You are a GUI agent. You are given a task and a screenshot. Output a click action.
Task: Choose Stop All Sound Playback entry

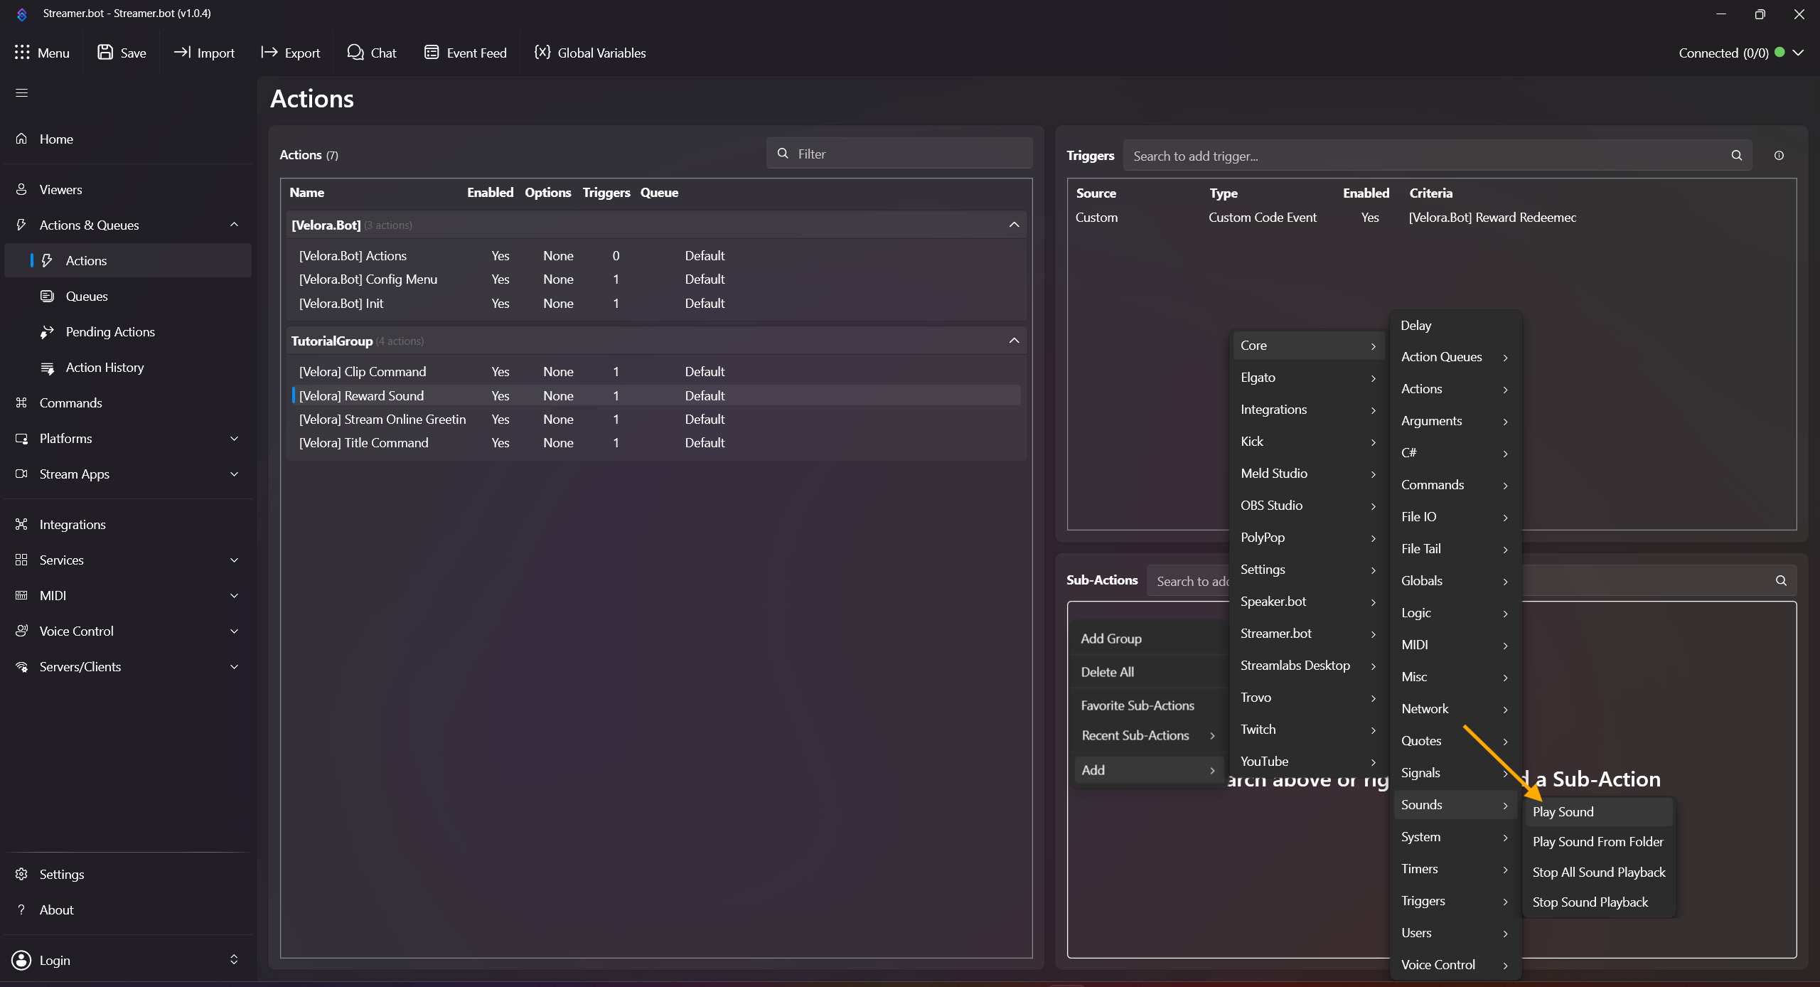coord(1598,873)
